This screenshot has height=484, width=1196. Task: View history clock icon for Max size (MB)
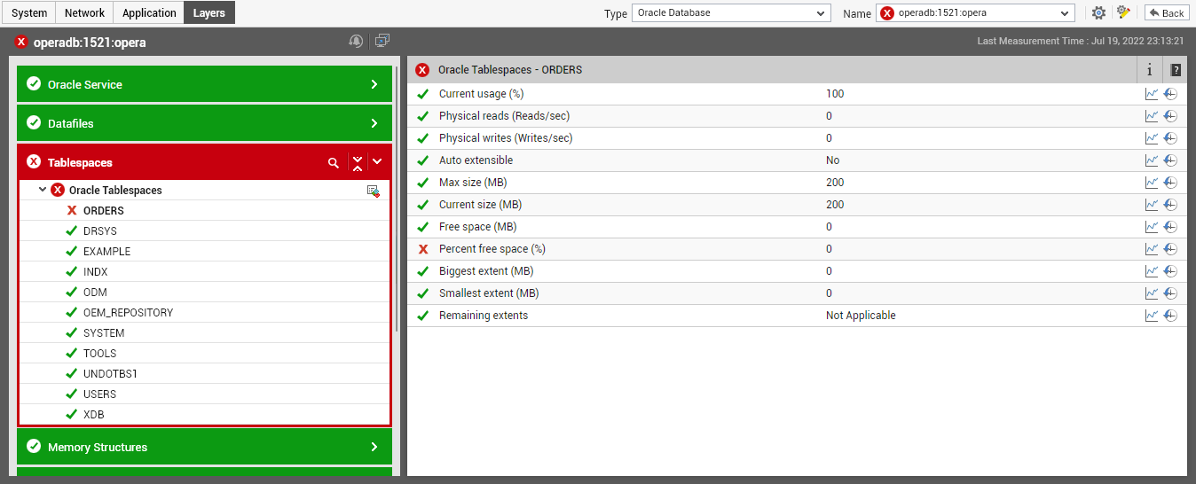tap(1170, 183)
